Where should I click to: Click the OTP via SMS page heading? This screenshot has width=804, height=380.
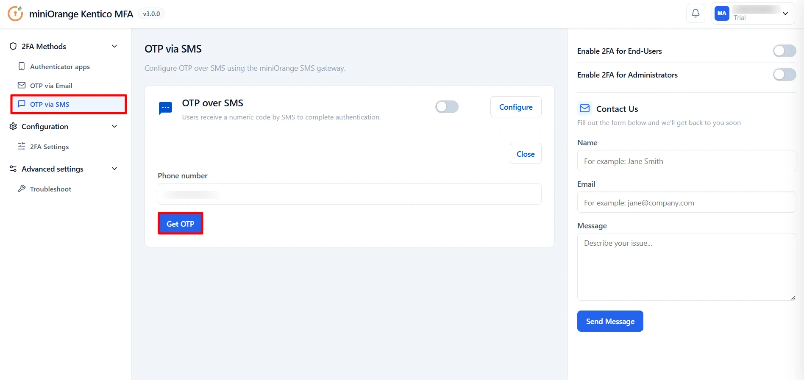pos(173,49)
